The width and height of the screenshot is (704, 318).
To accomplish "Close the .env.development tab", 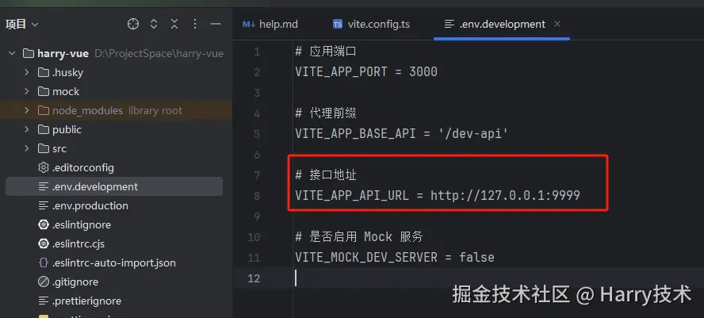I will point(557,24).
